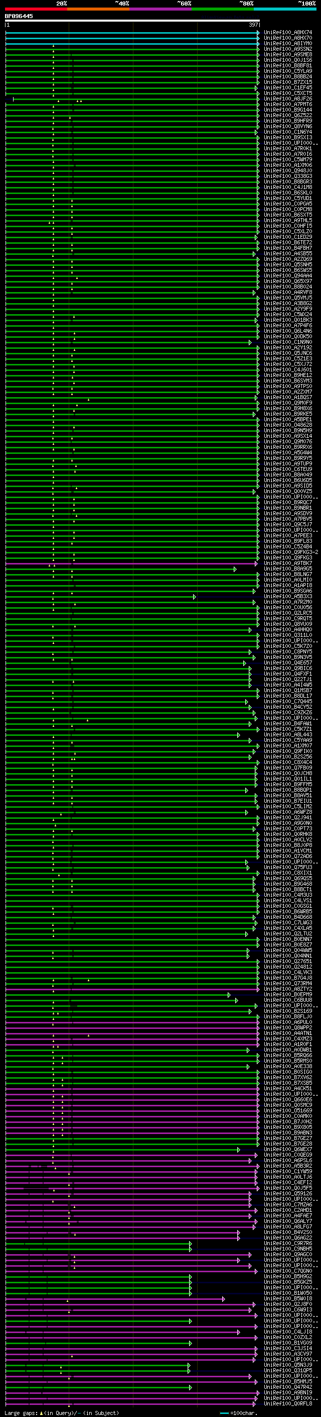Viewport: 321px width, 1417px height.
Task: Select hit label UniRef100_B9SX13
Action: [287, 138]
